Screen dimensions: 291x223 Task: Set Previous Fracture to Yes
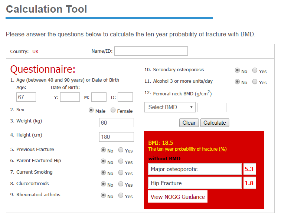[121, 150]
